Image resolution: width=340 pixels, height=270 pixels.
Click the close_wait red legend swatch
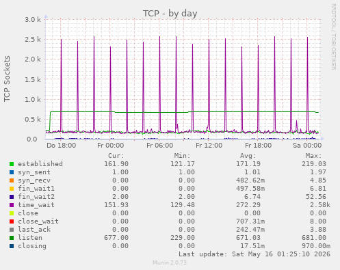pyautogui.click(x=12, y=221)
